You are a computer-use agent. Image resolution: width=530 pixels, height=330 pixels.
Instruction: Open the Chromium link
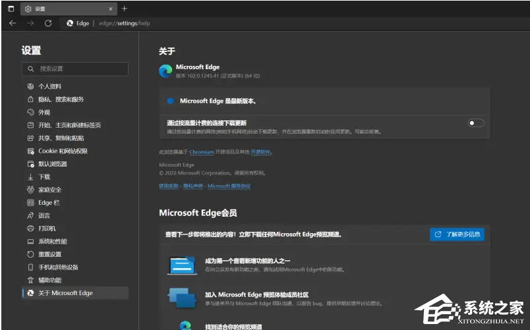(202, 152)
